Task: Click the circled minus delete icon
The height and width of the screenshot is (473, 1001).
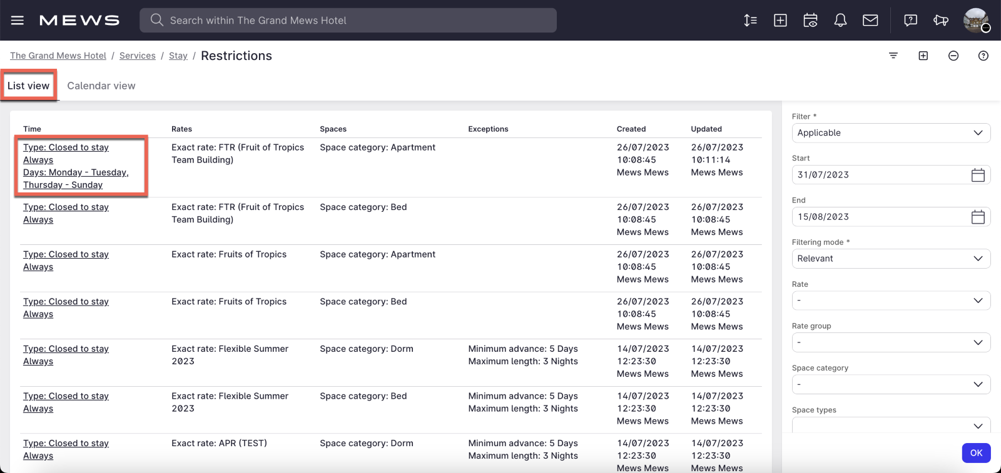Action: coord(953,56)
